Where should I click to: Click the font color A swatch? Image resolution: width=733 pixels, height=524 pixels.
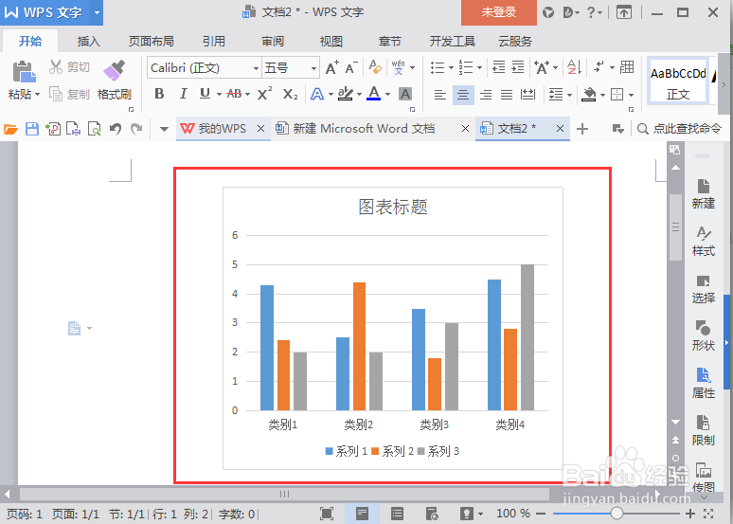(374, 94)
